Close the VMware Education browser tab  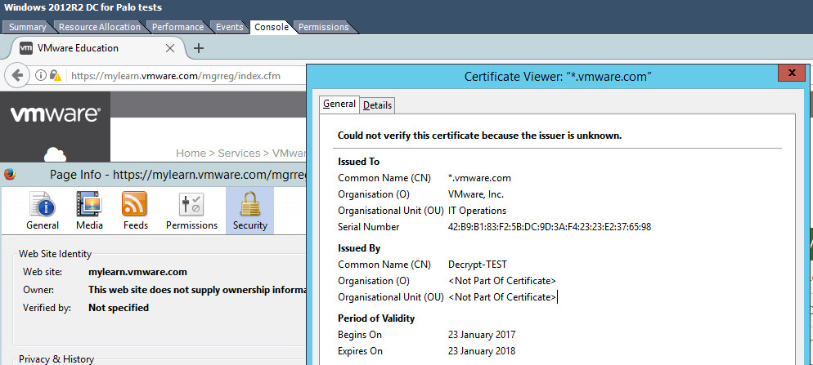point(170,48)
